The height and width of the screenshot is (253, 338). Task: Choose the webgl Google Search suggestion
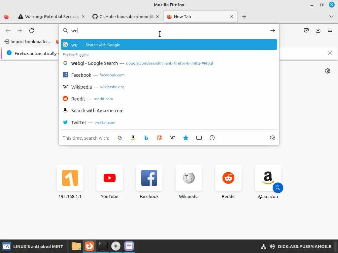point(169,63)
